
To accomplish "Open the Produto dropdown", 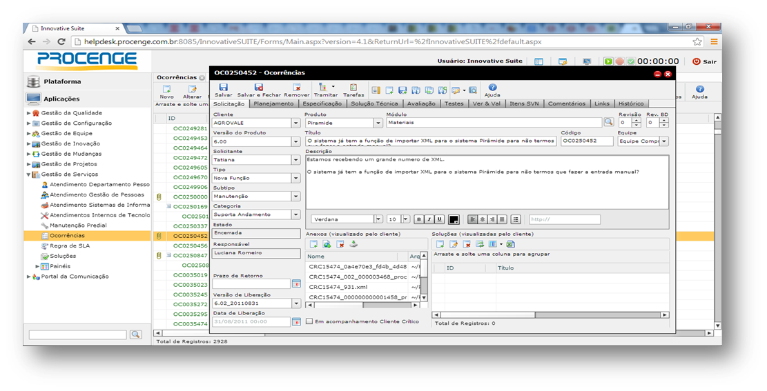I will pos(378,123).
